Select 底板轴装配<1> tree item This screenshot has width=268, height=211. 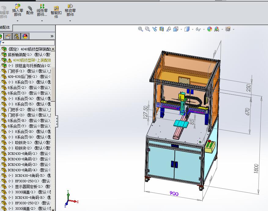coord(26,55)
